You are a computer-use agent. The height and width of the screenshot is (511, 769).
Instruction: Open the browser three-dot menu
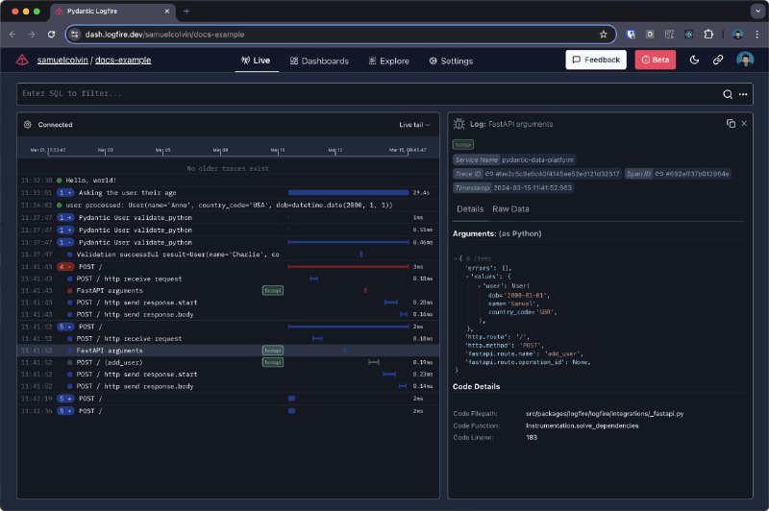point(757,35)
